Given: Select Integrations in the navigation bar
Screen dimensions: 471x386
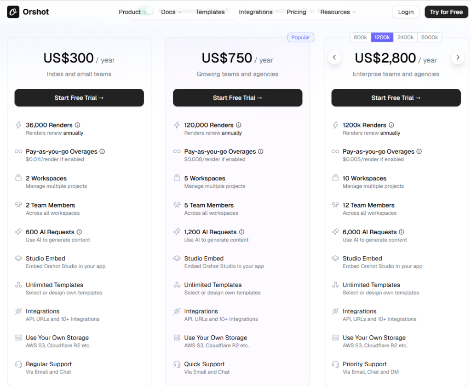Looking at the screenshot, I should [x=256, y=12].
